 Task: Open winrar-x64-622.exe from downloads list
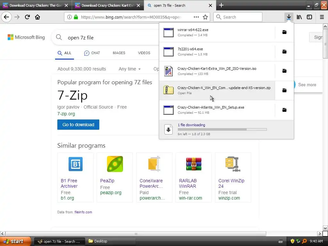point(217,32)
